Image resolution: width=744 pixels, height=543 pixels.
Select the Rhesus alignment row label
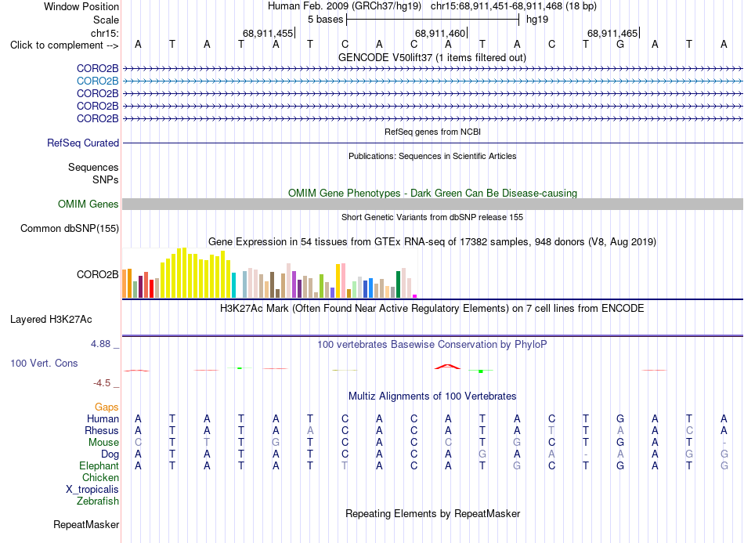point(101,430)
